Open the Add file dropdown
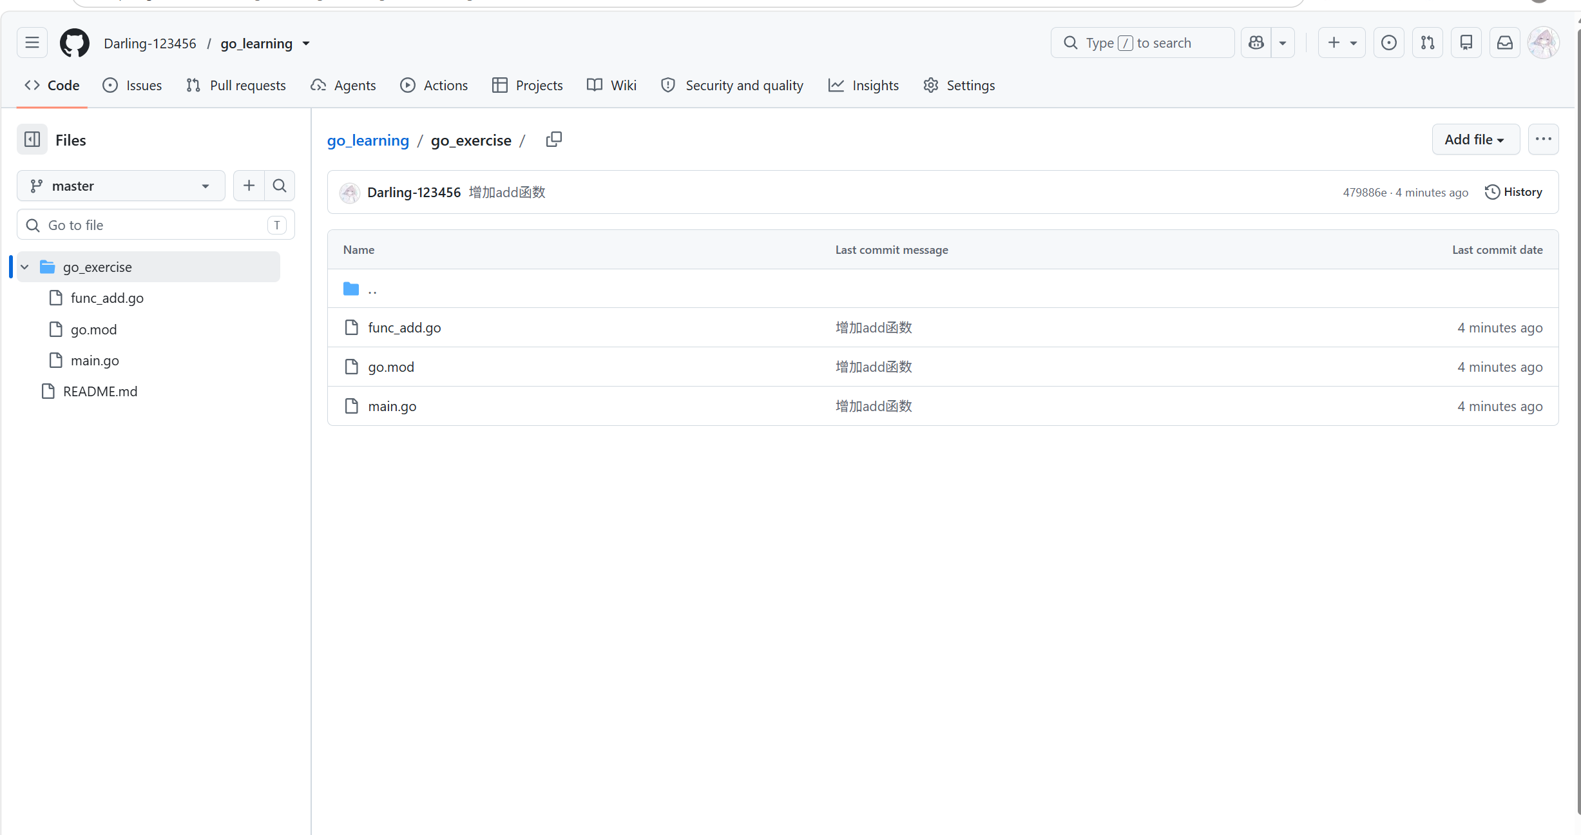Viewport: 1581px width, 835px height. pyautogui.click(x=1475, y=139)
